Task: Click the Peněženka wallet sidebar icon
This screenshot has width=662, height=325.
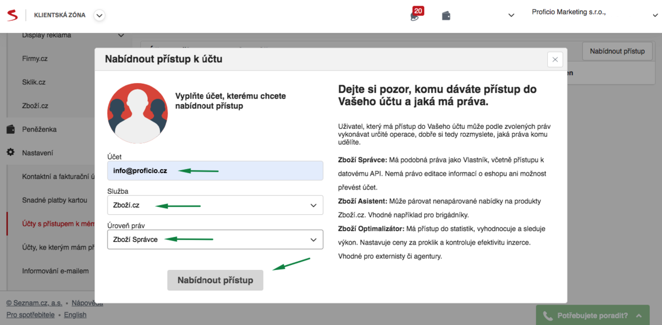Action: [10, 129]
